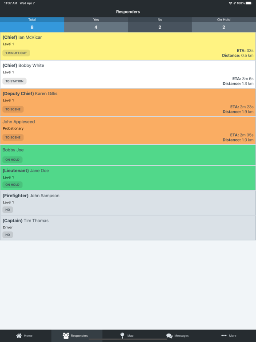Tap Bobby Joe's ON HOLD badge
The width and height of the screenshot is (256, 342).
(x=12, y=160)
